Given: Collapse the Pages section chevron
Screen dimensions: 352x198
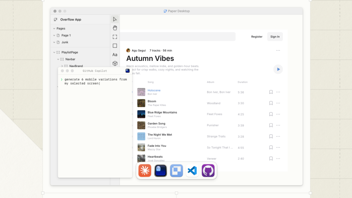Looking at the screenshot, I should click(54, 29).
